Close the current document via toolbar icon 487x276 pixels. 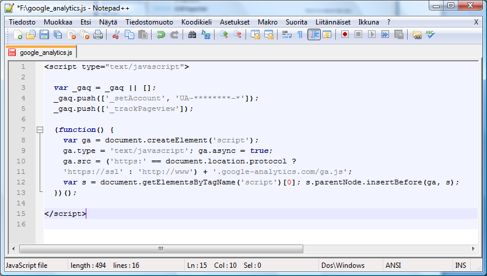71,34
